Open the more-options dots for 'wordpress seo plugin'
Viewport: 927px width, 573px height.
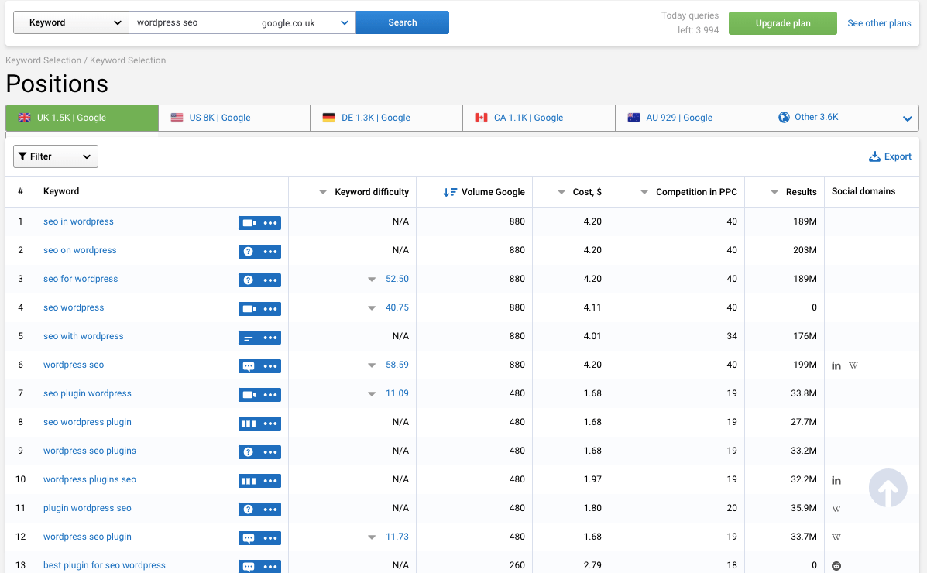pos(270,538)
